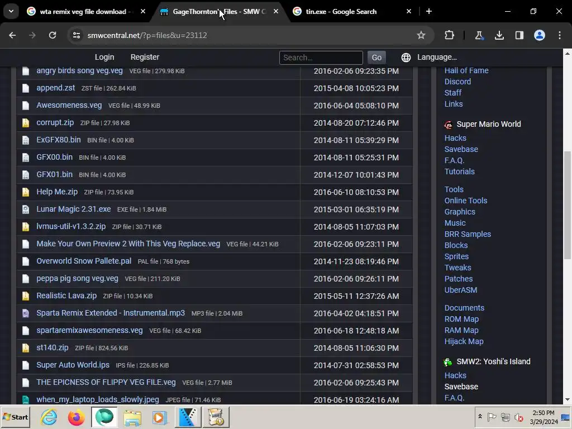
Task: Open Firefox from the taskbar
Action: tap(76, 417)
